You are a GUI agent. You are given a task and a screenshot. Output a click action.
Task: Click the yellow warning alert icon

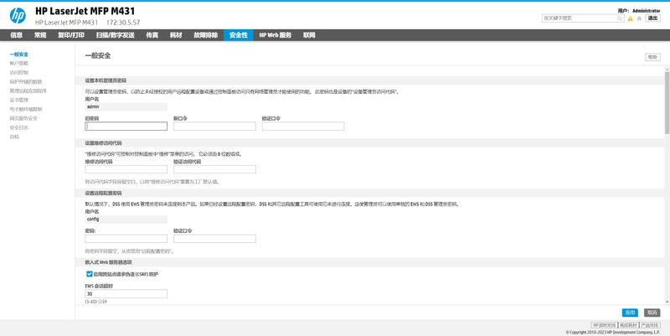point(629,17)
